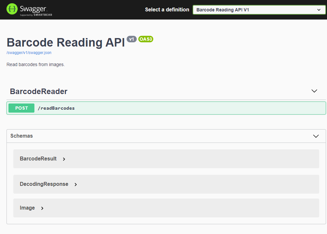
Task: Open the /swagger/v1/swagger.json link
Action: click(x=29, y=53)
